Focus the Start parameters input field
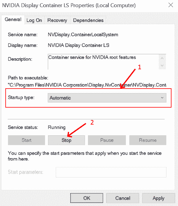Image resolution: width=178 pixels, height=206 pixels. coord(111,172)
